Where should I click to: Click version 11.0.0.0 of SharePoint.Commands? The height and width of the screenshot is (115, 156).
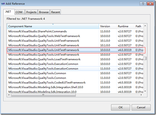105,31
